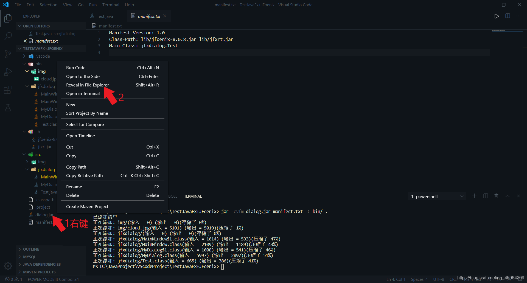Choose Rename from context menu

[113, 187]
